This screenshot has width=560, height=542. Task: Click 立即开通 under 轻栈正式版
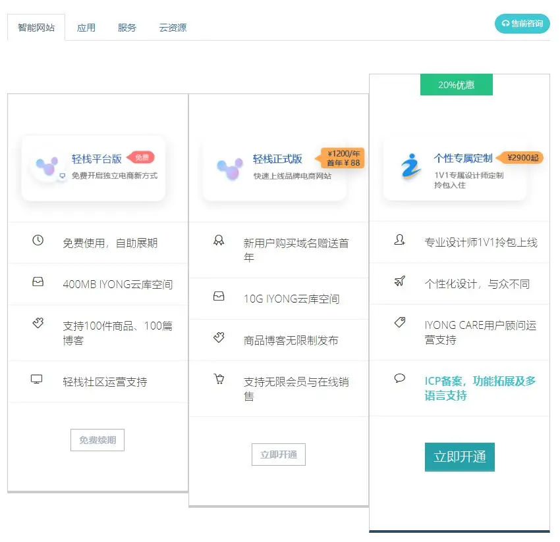[x=279, y=455]
